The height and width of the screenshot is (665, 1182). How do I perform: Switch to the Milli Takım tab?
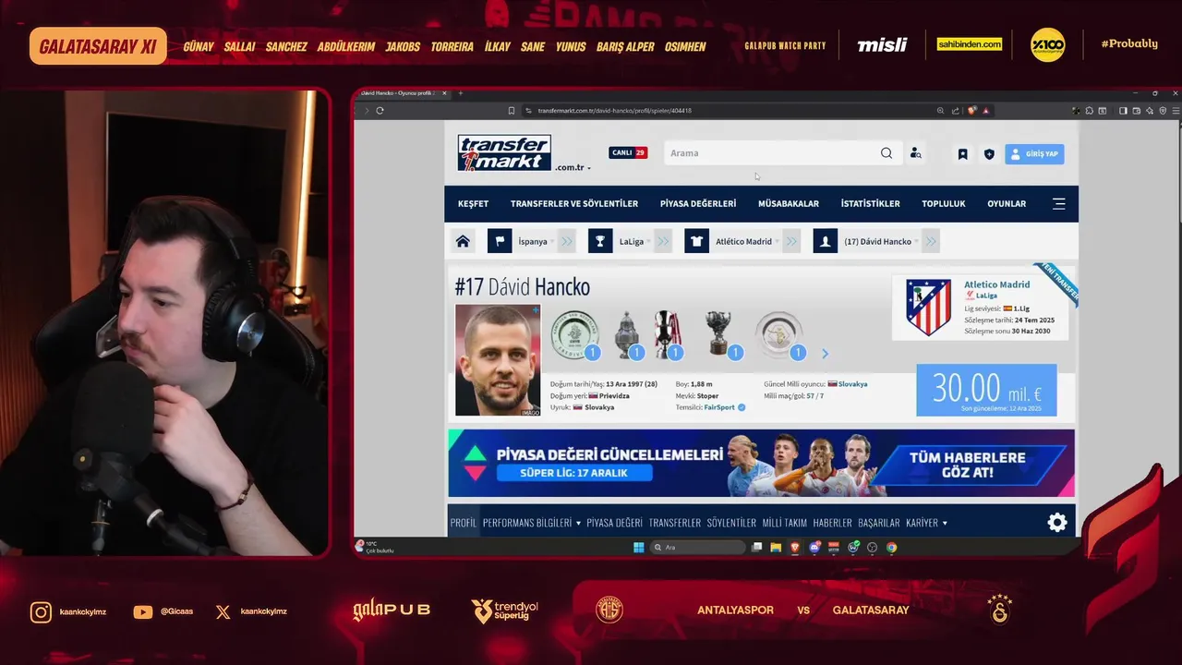click(x=784, y=523)
